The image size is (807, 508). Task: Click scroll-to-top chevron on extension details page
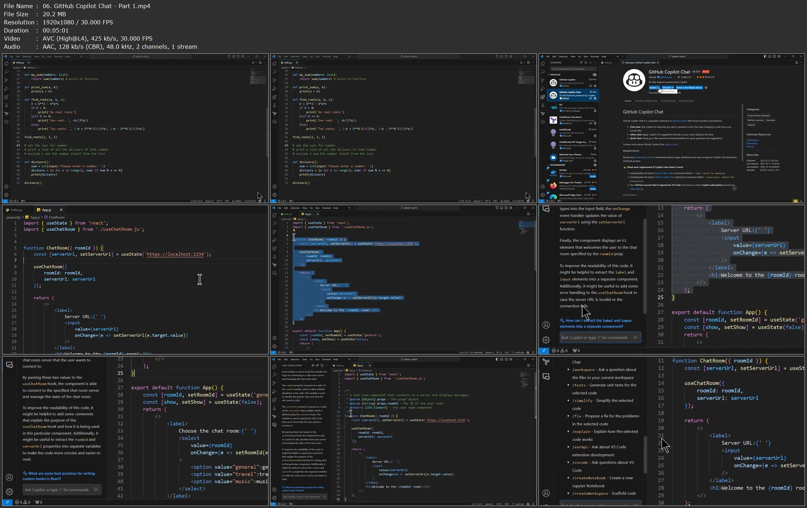tap(734, 189)
